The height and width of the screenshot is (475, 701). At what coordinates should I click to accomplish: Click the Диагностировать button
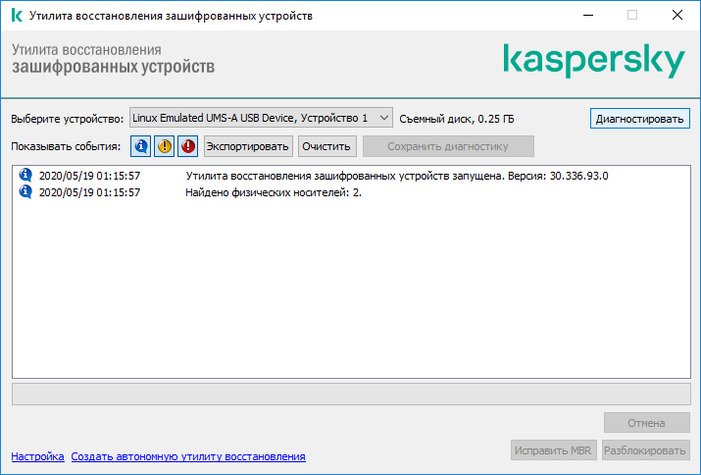[x=640, y=119]
